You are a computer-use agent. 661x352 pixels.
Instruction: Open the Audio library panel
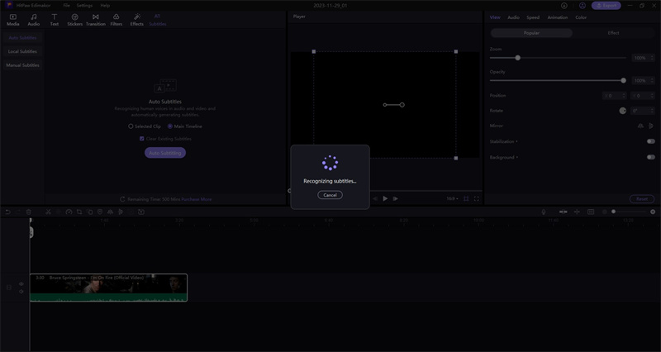34,20
